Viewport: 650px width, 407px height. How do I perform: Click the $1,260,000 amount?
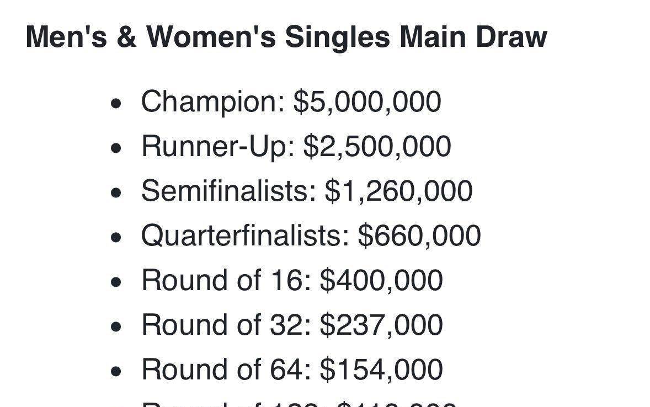click(399, 191)
